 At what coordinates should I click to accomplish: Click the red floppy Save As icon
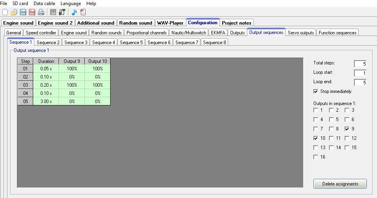point(32,12)
